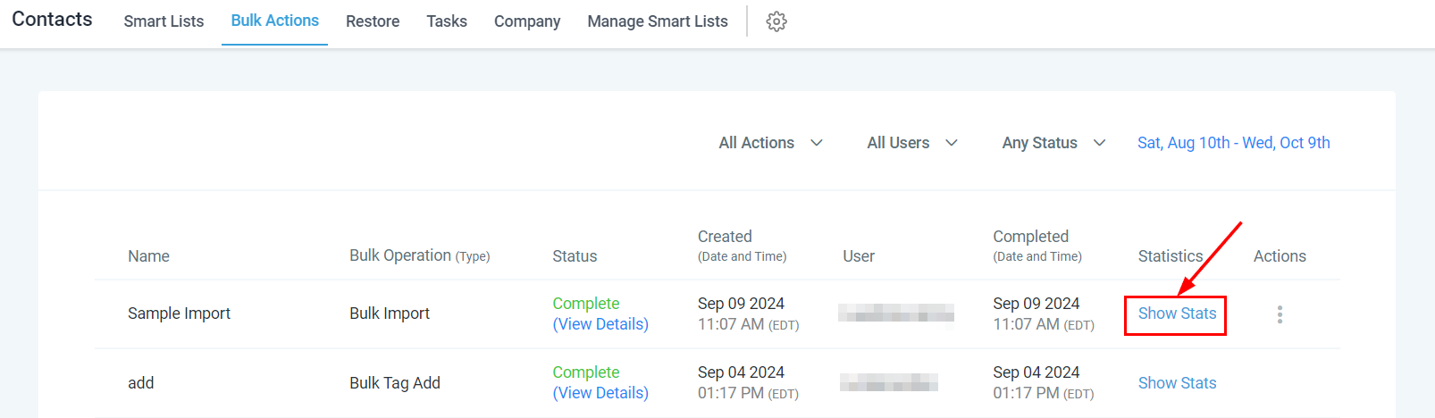Click the Status column header
This screenshot has width=1435, height=418.
tap(575, 256)
